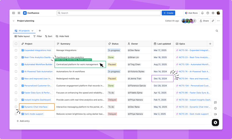The image size is (232, 139).
Task: Toggle the sidebar panel icon
Action: click(x=14, y=13)
